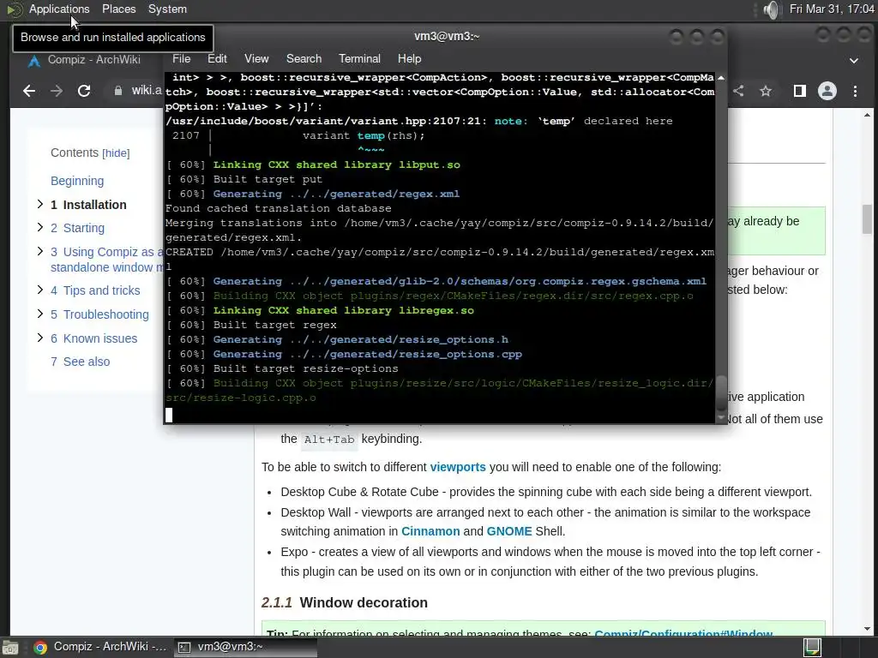
Task: Click the Chrome tab search chevron
Action: 854,61
